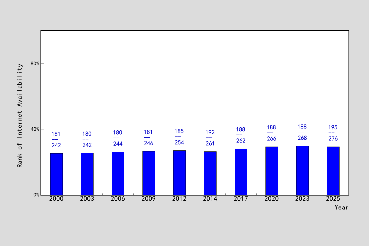
Task: Select the 2020 blue bar
Action: click(272, 171)
